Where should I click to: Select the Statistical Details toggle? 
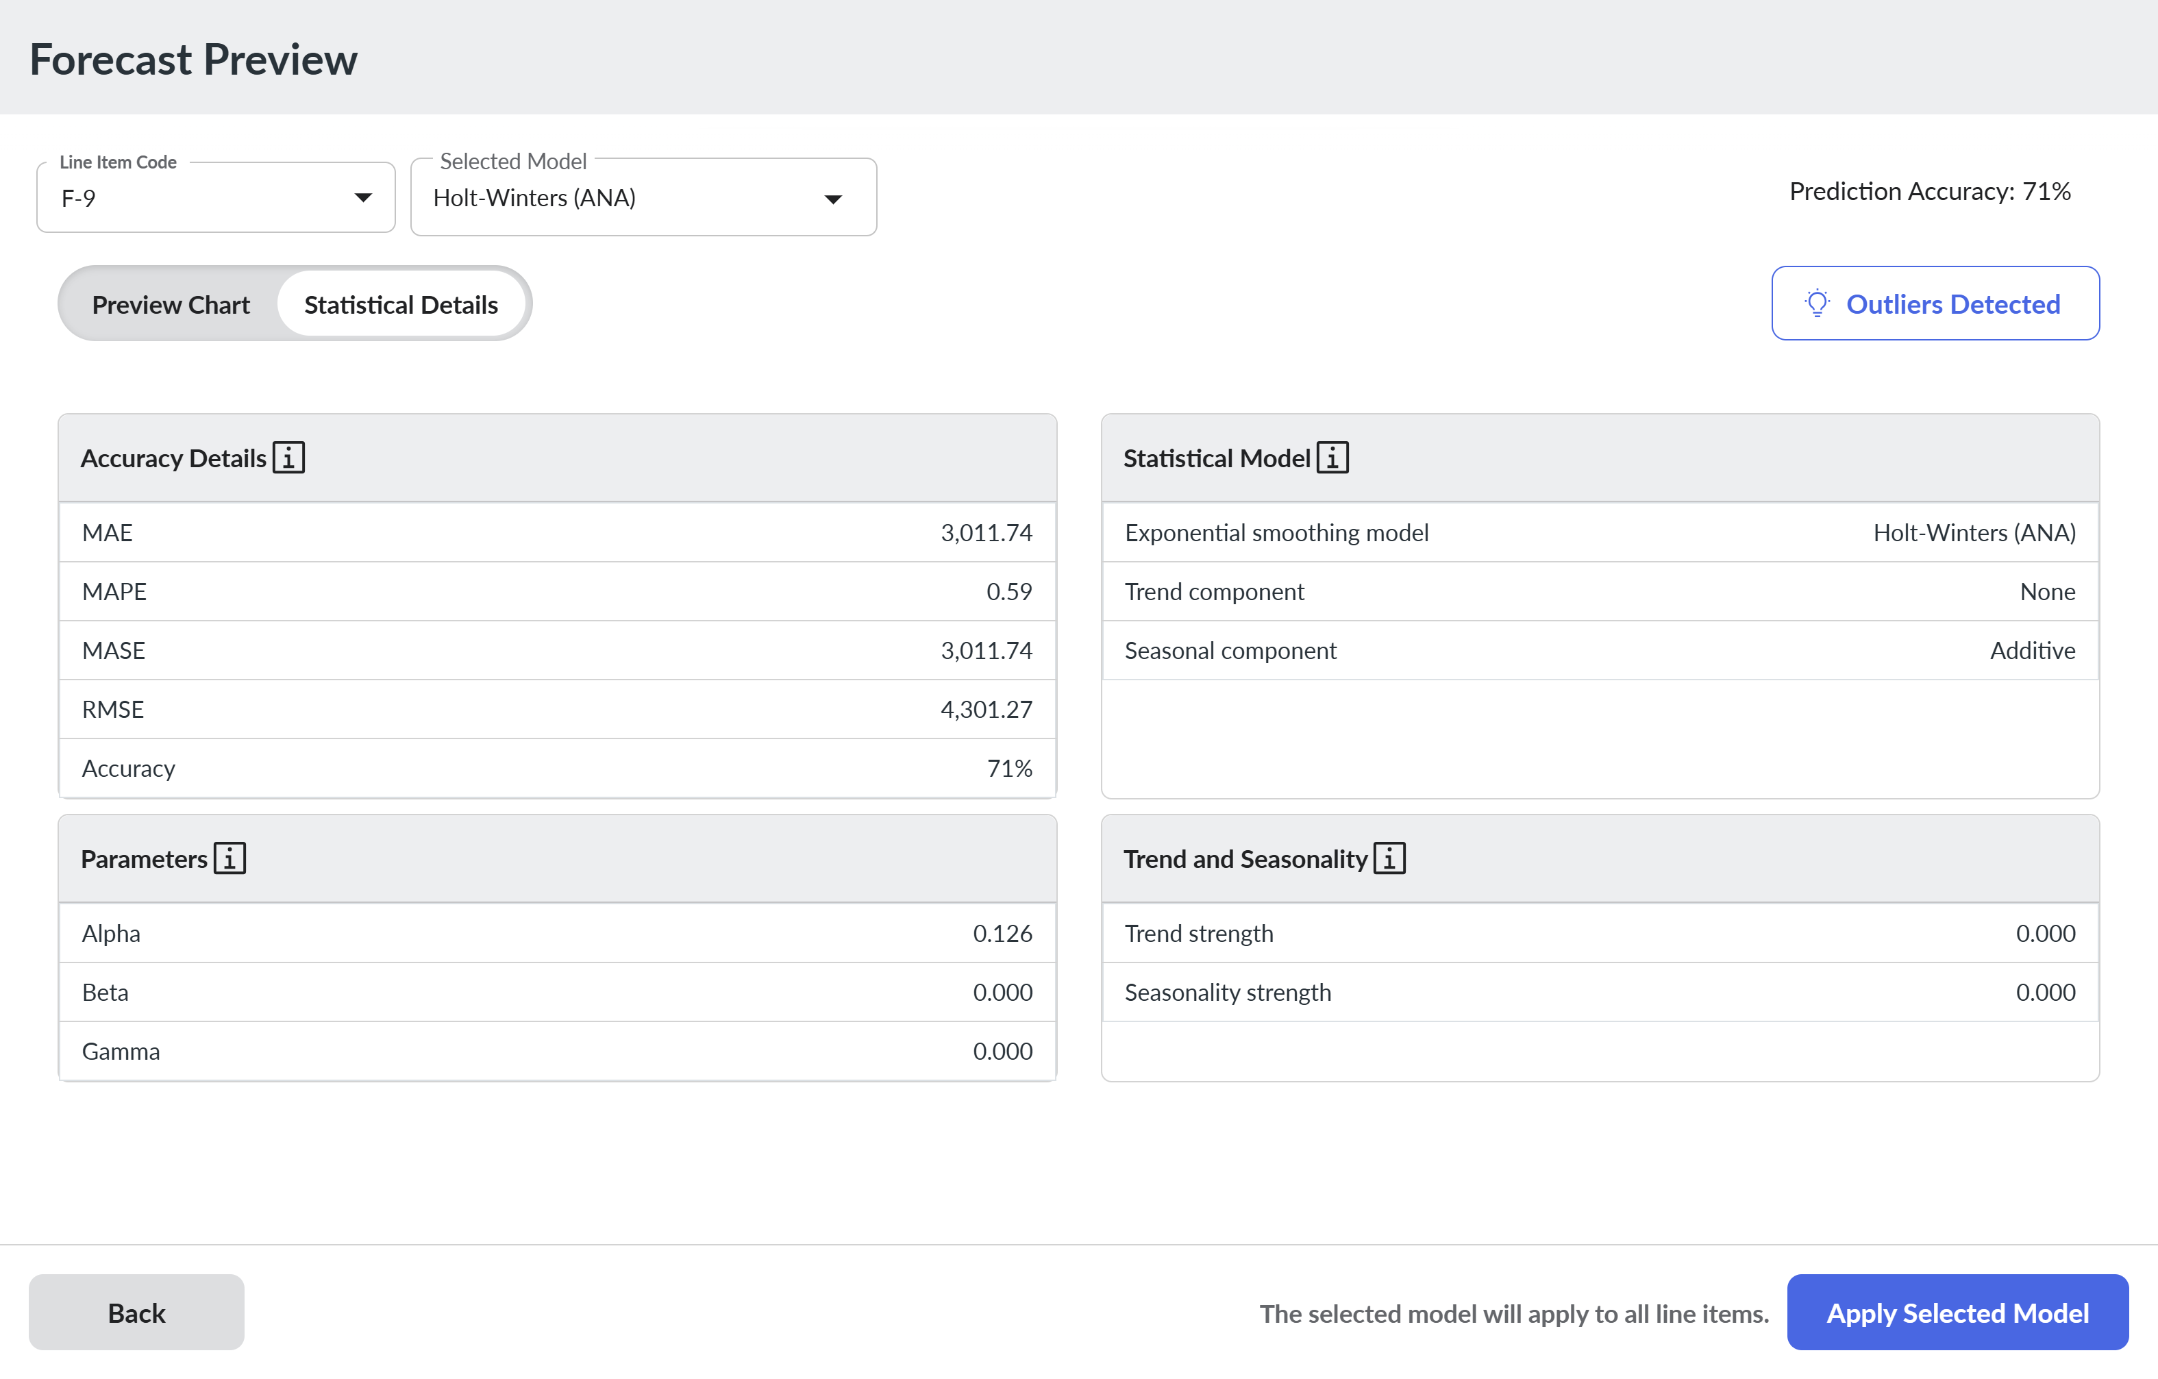point(401,303)
